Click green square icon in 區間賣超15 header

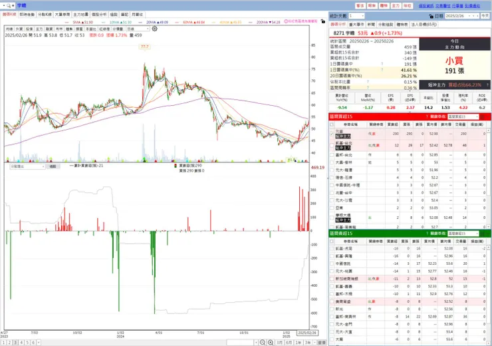483,234
